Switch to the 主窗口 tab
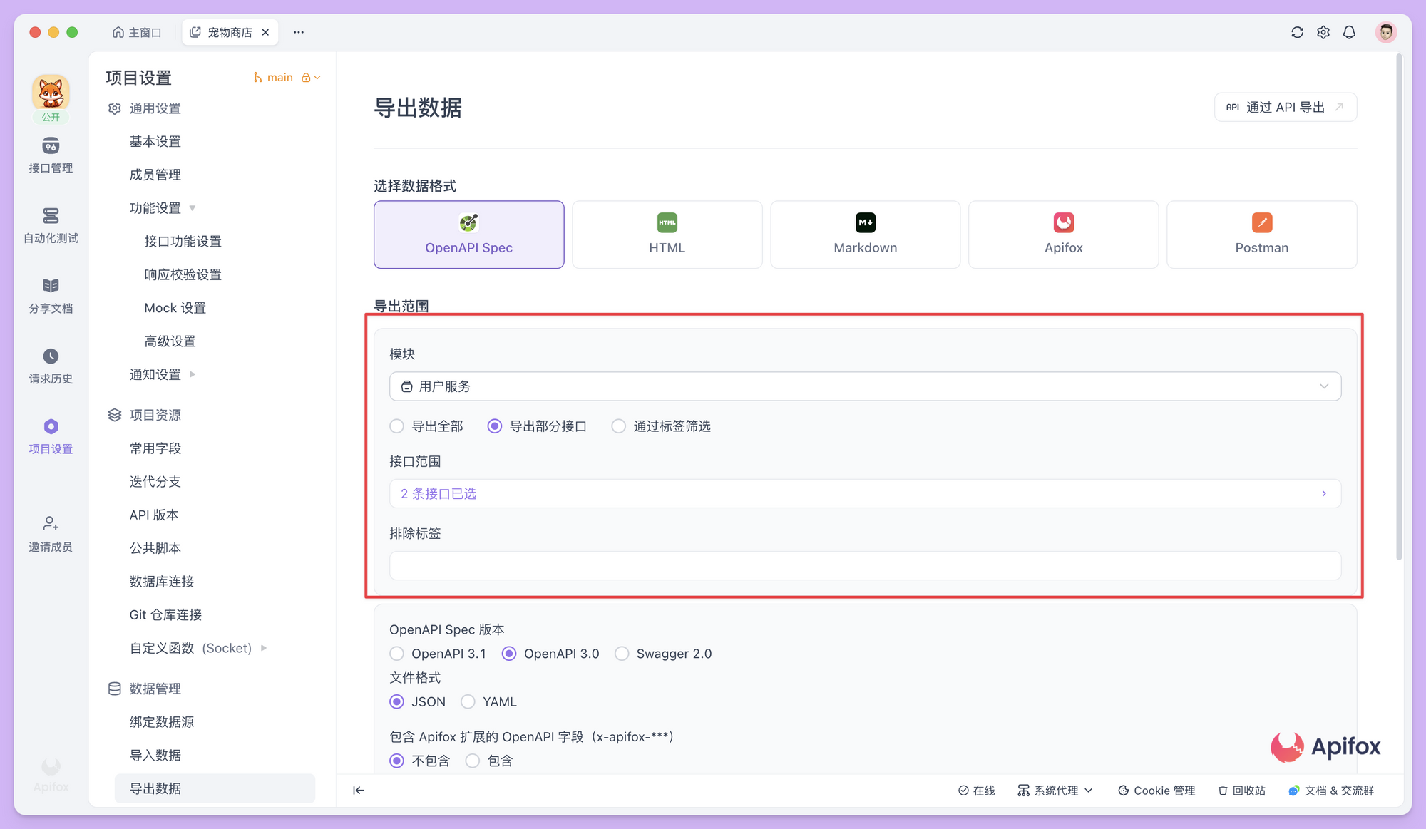Image resolution: width=1426 pixels, height=829 pixels. click(137, 31)
